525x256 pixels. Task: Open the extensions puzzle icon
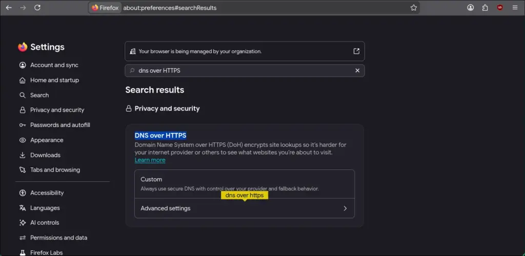[x=485, y=8]
